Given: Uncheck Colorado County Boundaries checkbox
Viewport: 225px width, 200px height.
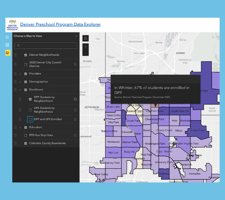Looking at the screenshot, I should pyautogui.click(x=26, y=143).
